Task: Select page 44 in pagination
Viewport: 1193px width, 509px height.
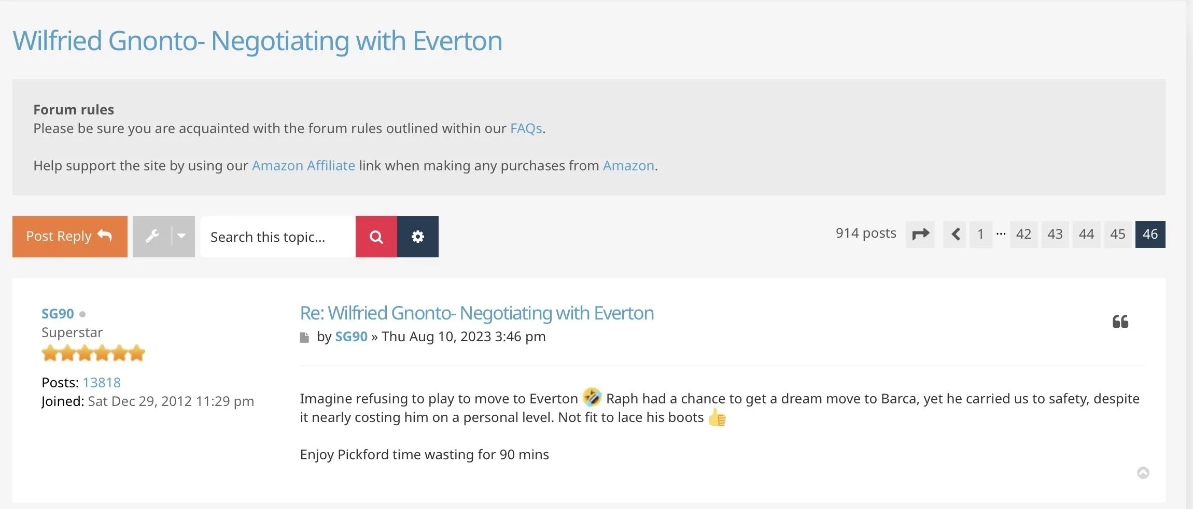Action: click(1086, 234)
